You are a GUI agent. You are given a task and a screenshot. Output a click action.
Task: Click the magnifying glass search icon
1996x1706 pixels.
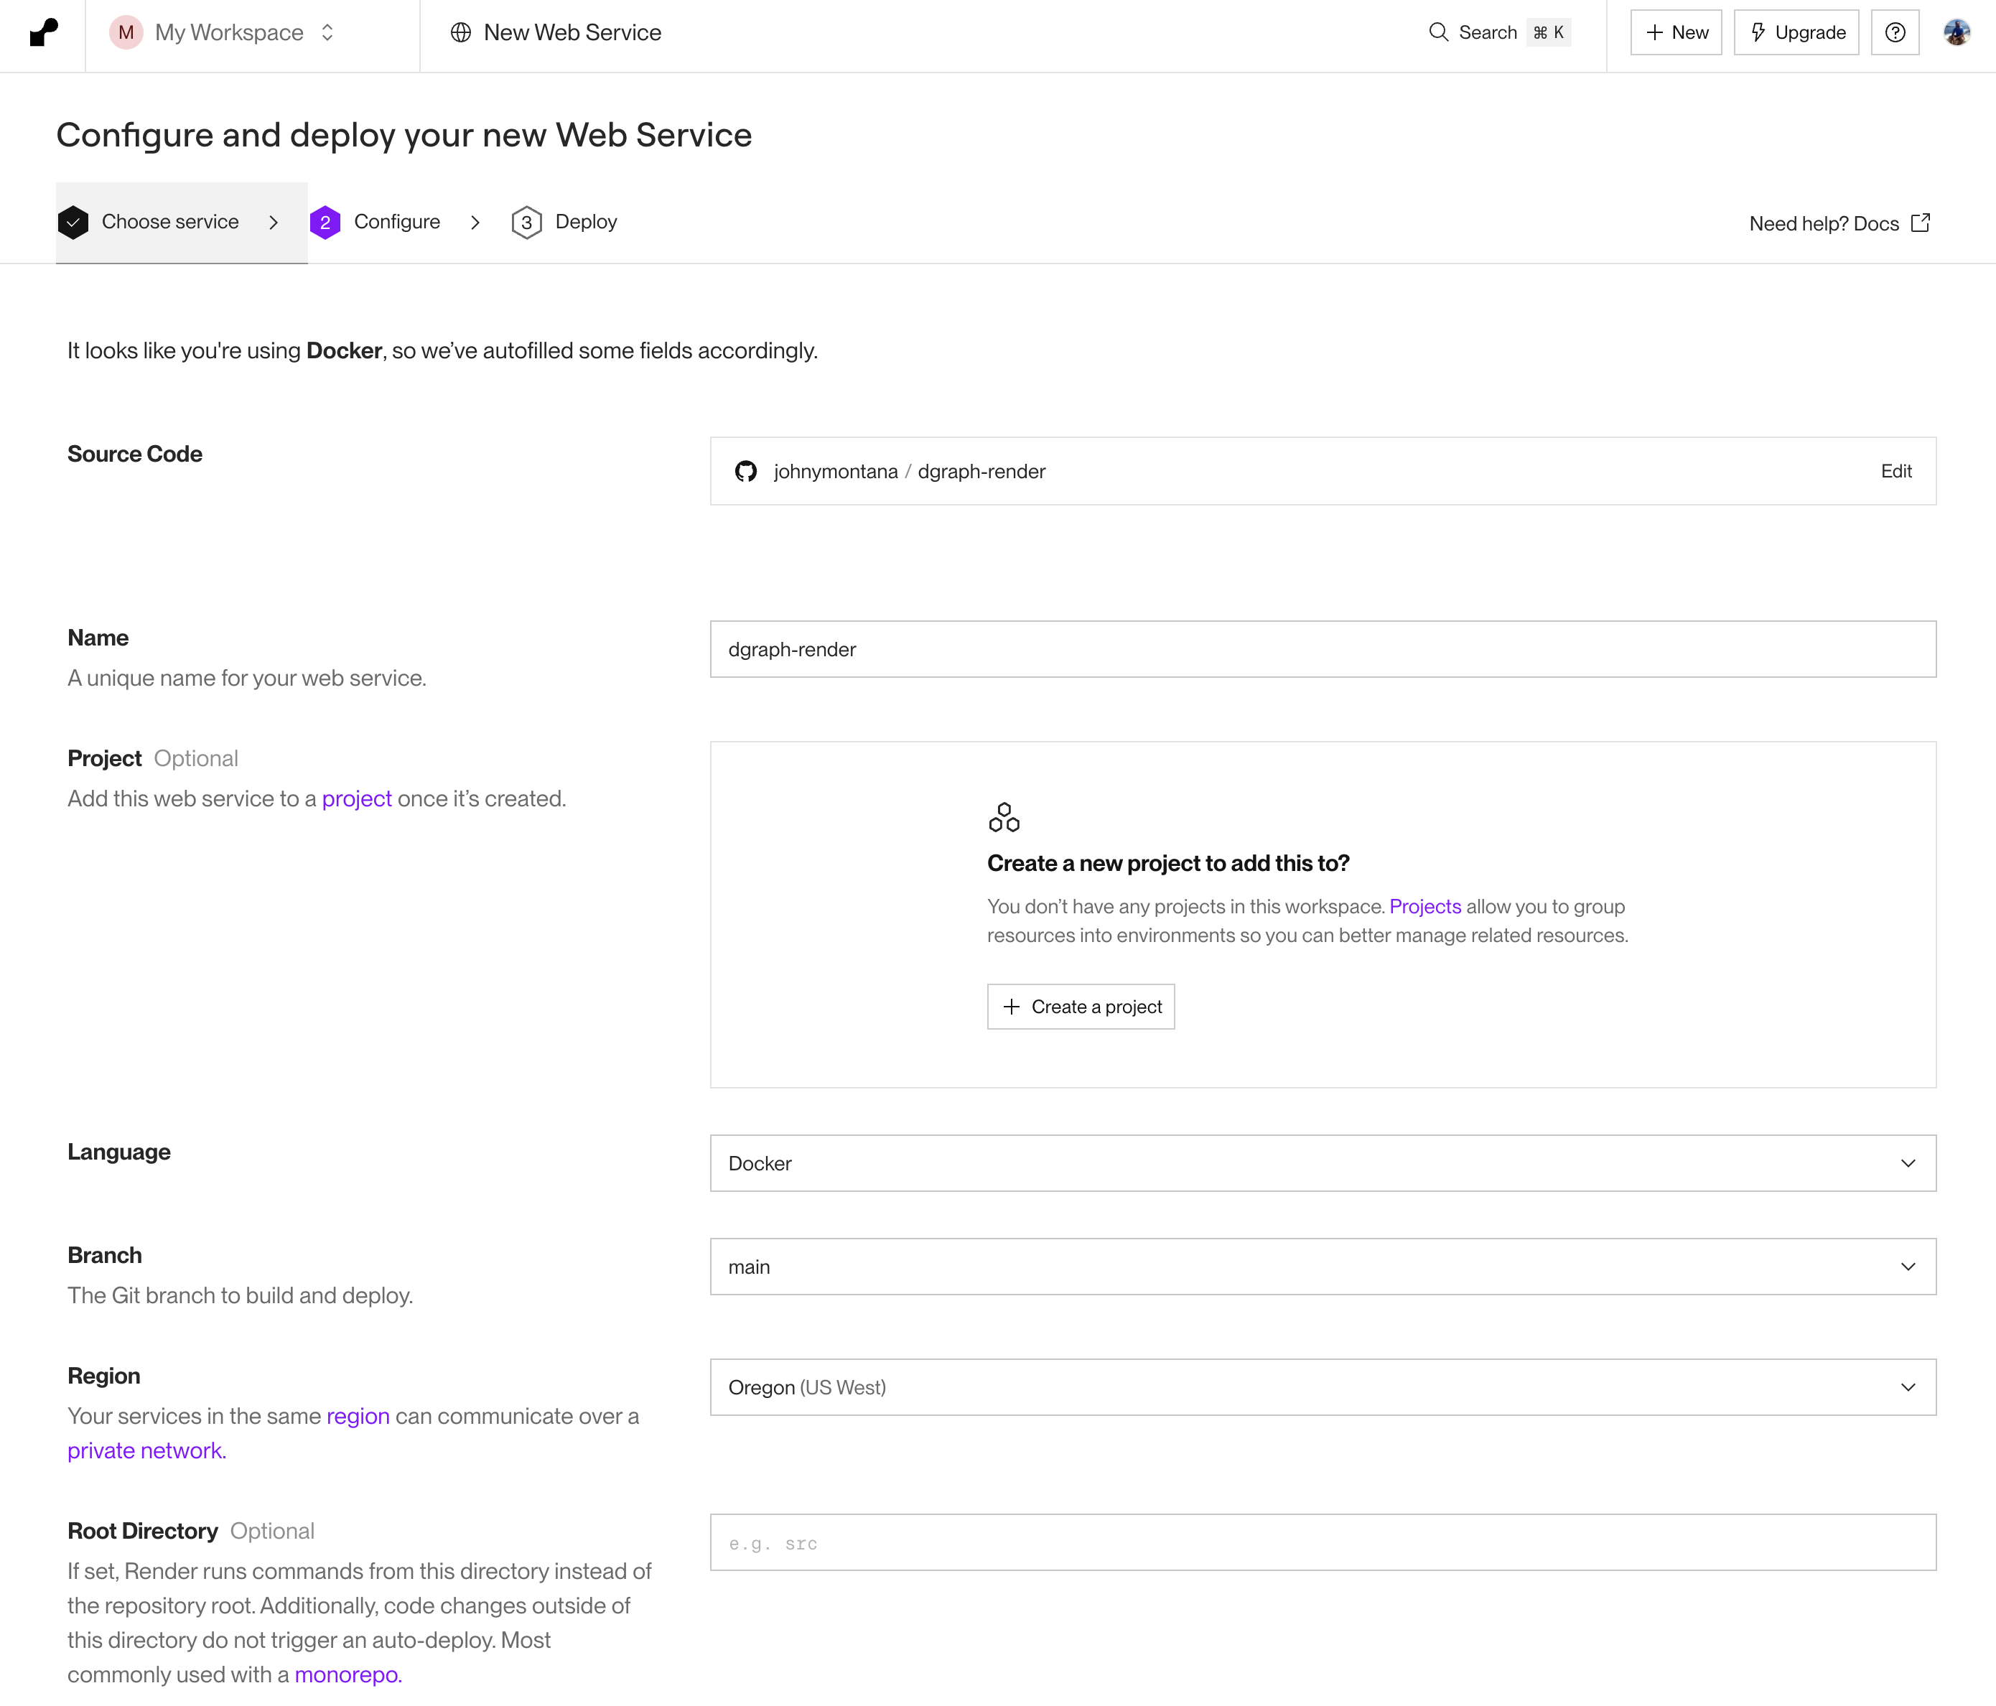click(x=1438, y=33)
